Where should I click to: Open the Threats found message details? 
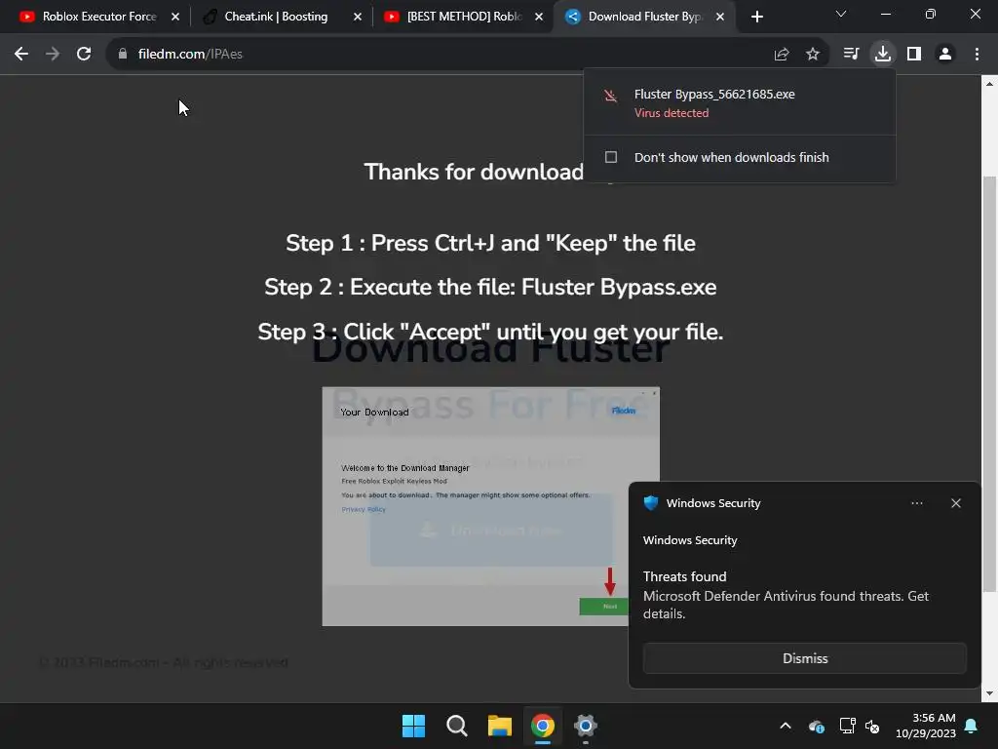[787, 596]
